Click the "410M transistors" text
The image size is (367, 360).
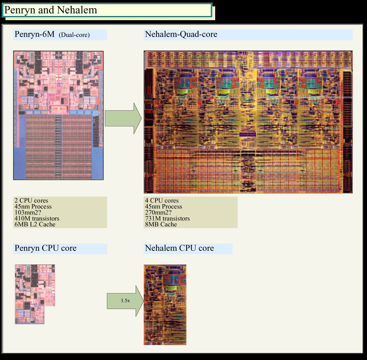coord(37,218)
